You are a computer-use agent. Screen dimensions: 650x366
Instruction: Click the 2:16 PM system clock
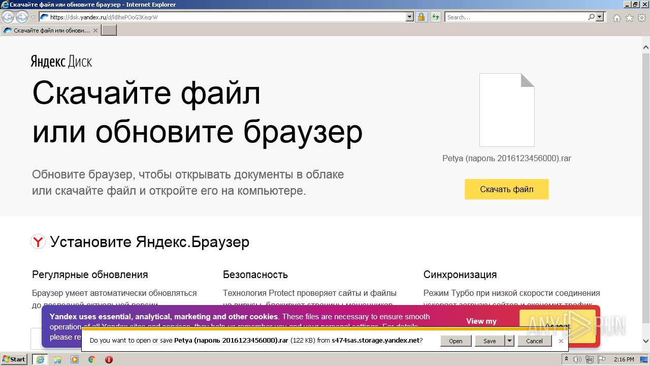pyautogui.click(x=624, y=359)
